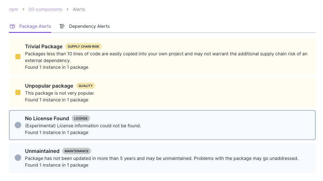Click yellow square icon beside Unpopular package

pos(18,92)
